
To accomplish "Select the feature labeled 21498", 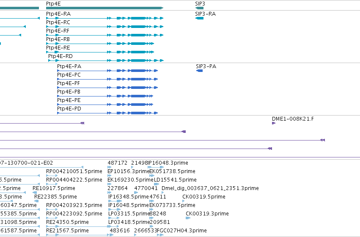I will pyautogui.click(x=139, y=163).
